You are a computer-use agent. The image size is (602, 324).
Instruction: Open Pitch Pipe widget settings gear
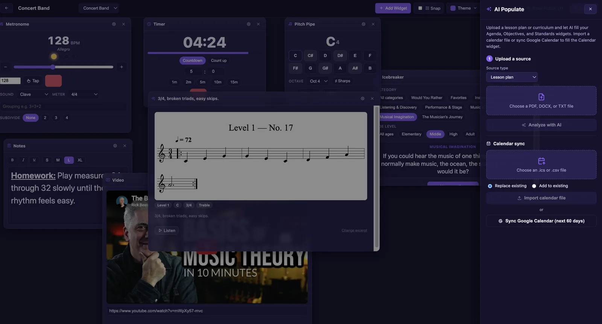363,24
